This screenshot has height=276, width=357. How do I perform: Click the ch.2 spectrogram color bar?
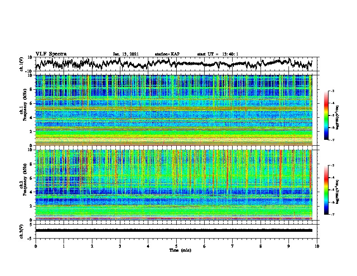click(x=326, y=190)
